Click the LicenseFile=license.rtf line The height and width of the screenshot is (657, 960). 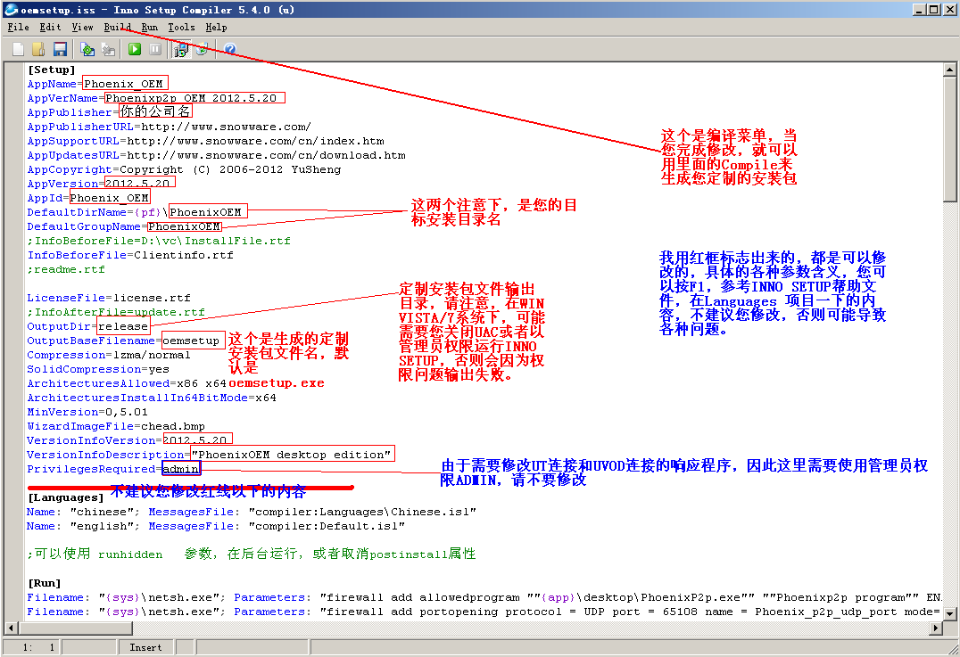click(108, 298)
